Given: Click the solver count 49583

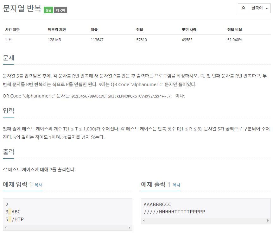Looking at the screenshot, I should pyautogui.click(x=187, y=40).
